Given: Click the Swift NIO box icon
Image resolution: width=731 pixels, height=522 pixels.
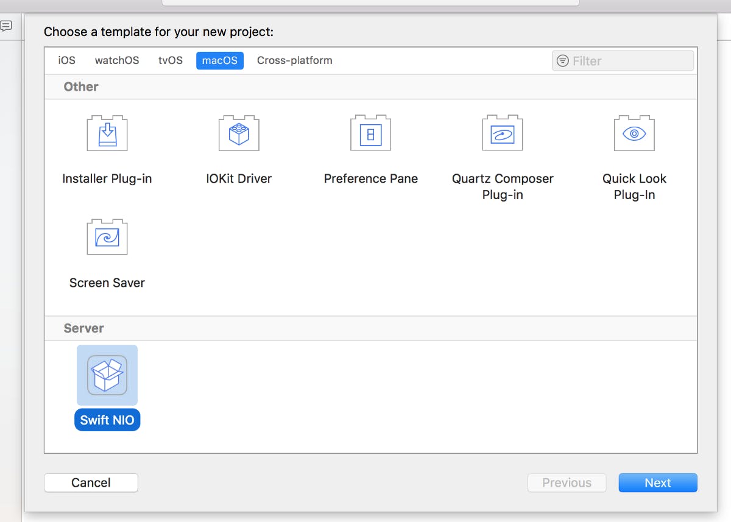Looking at the screenshot, I should pos(107,375).
